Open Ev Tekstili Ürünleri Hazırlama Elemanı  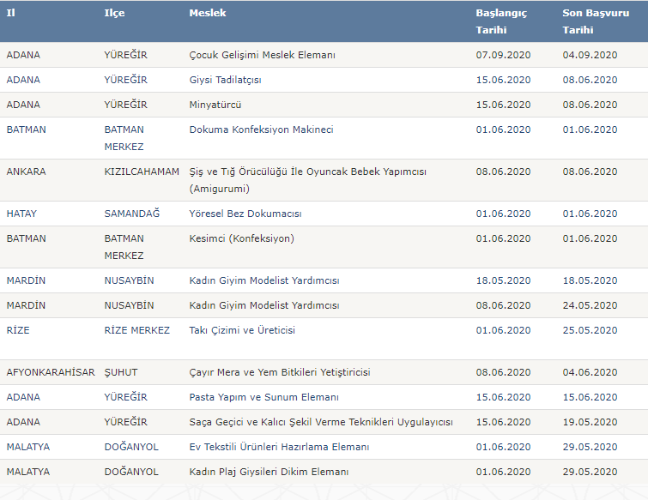(x=279, y=447)
